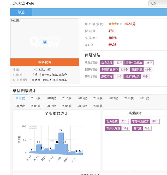167x175 pixels.
Task: Click the 态度不好 114个 after-sales tag
Action: (112, 77)
